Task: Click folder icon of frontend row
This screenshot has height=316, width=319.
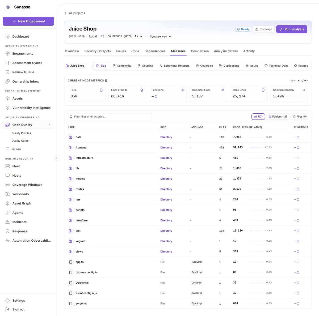Action: 71,148
